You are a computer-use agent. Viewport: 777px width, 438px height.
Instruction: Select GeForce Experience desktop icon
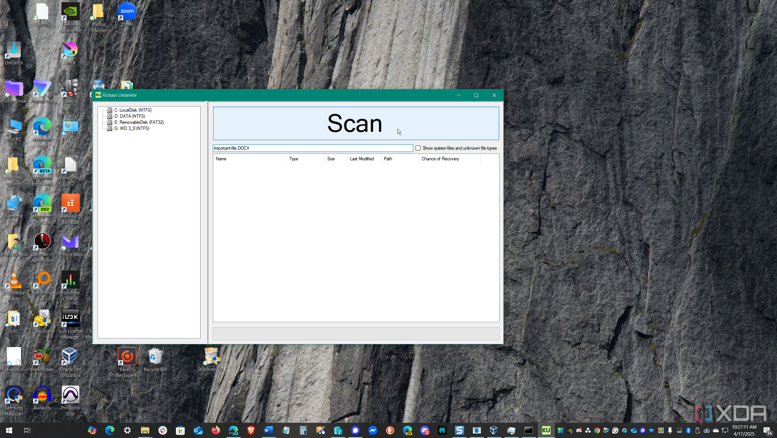71,18
